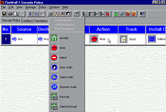Open Users manager face icon
This screenshot has width=166, height=112.
pyautogui.click(x=68, y=14)
